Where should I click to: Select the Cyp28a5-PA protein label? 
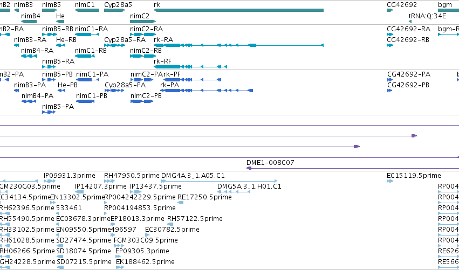coord(125,85)
